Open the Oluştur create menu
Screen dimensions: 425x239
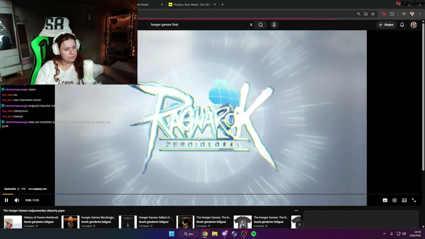(x=386, y=25)
